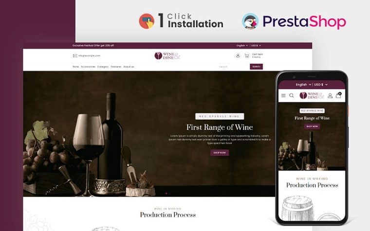
Task: Open the About us menu item
Action: 129,67
